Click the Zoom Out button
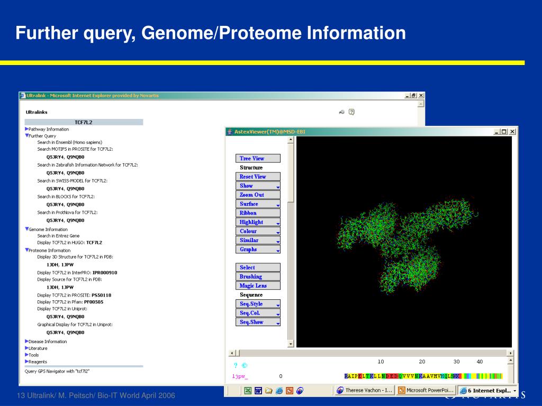The height and width of the screenshot is (406, 542). pyautogui.click(x=258, y=195)
